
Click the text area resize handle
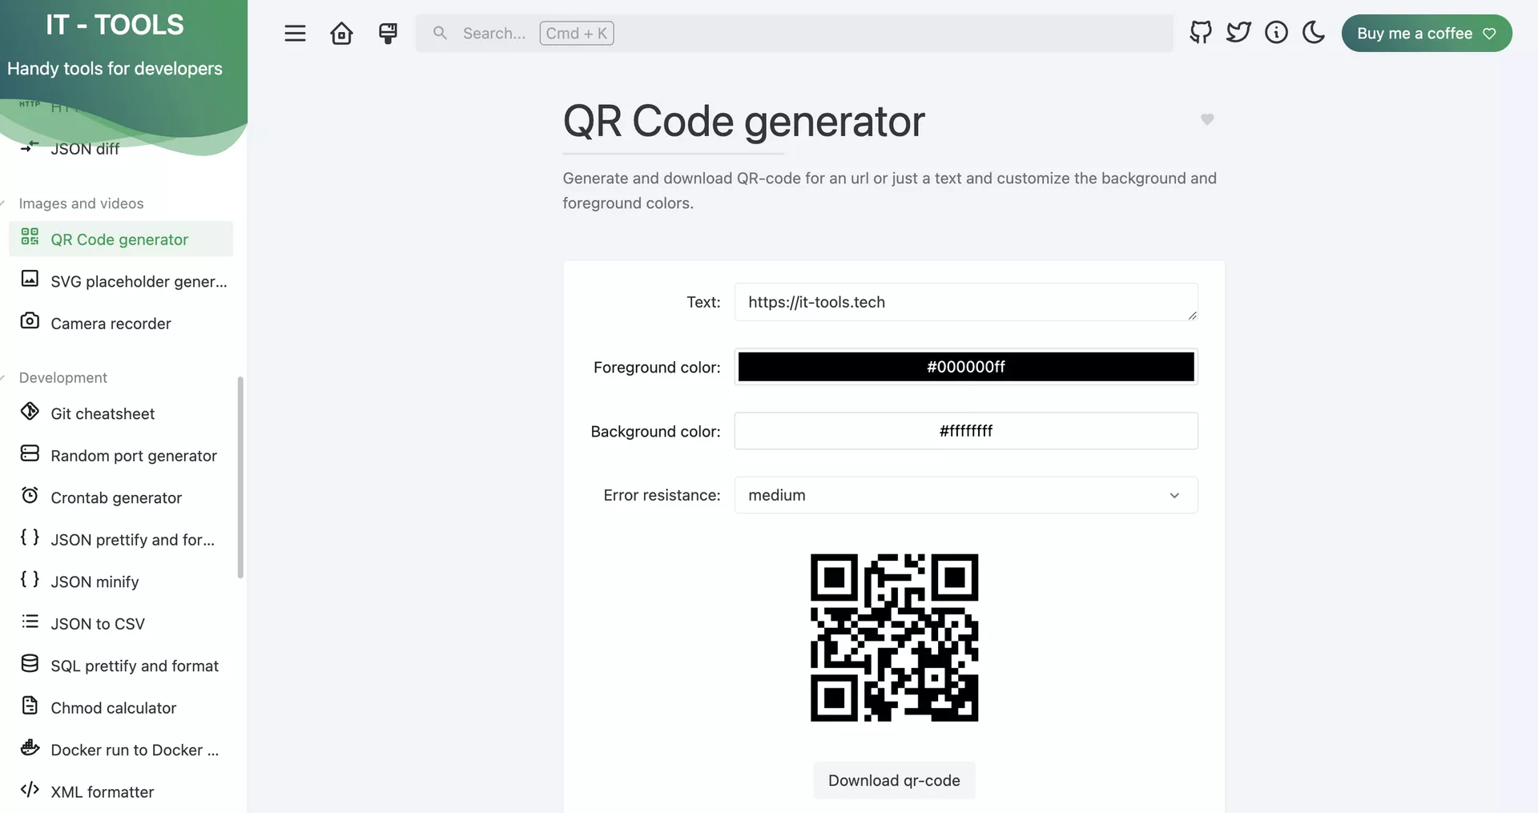coord(1192,316)
